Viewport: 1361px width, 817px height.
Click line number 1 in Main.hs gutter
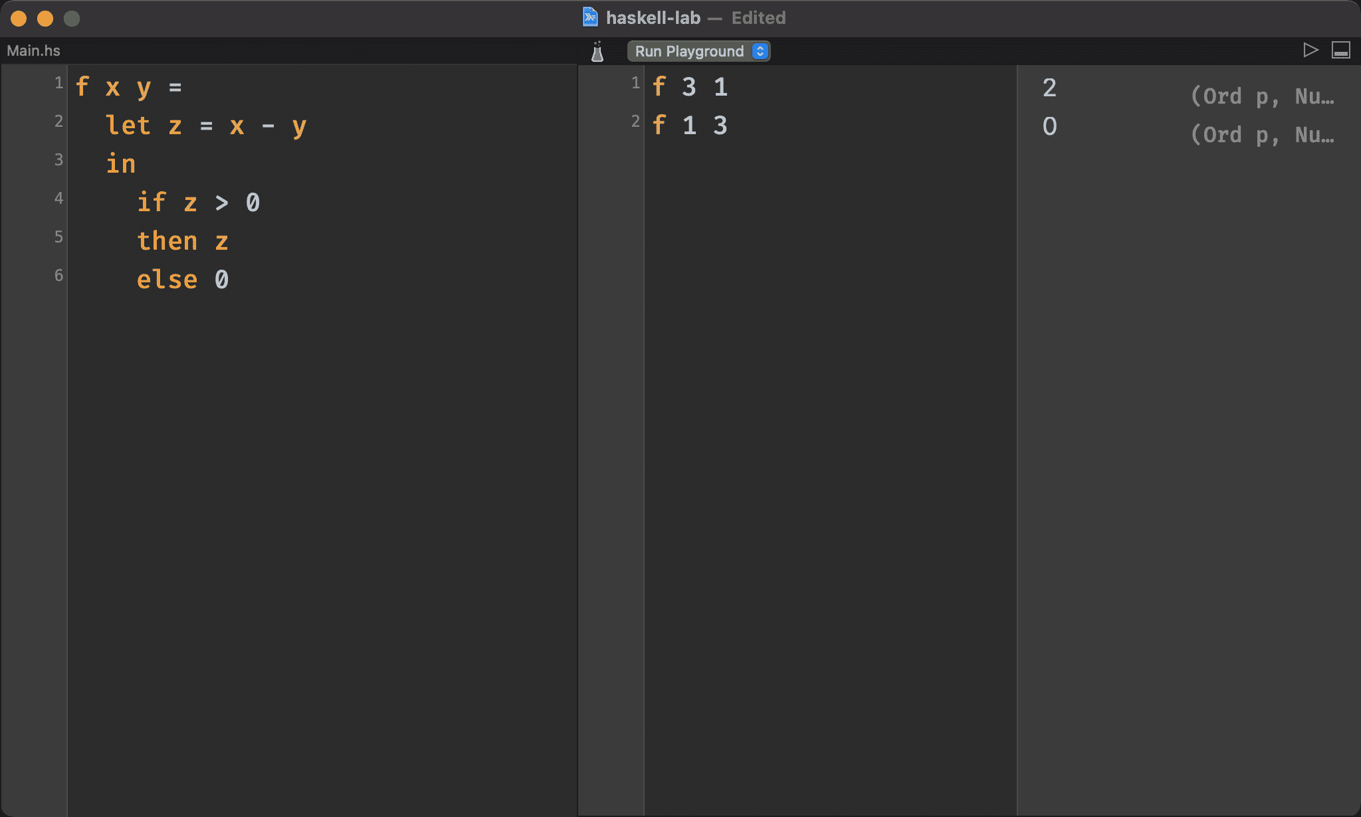(x=58, y=83)
